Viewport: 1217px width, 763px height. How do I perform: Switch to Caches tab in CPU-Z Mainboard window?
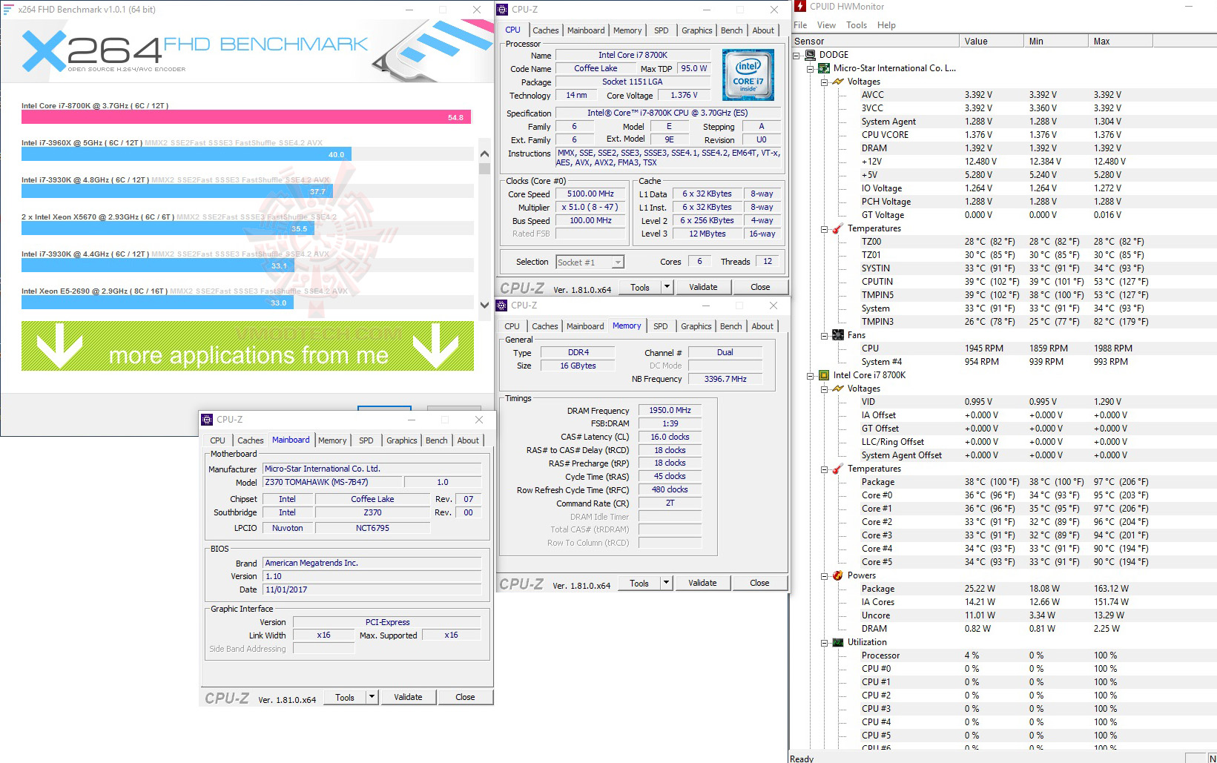251,440
